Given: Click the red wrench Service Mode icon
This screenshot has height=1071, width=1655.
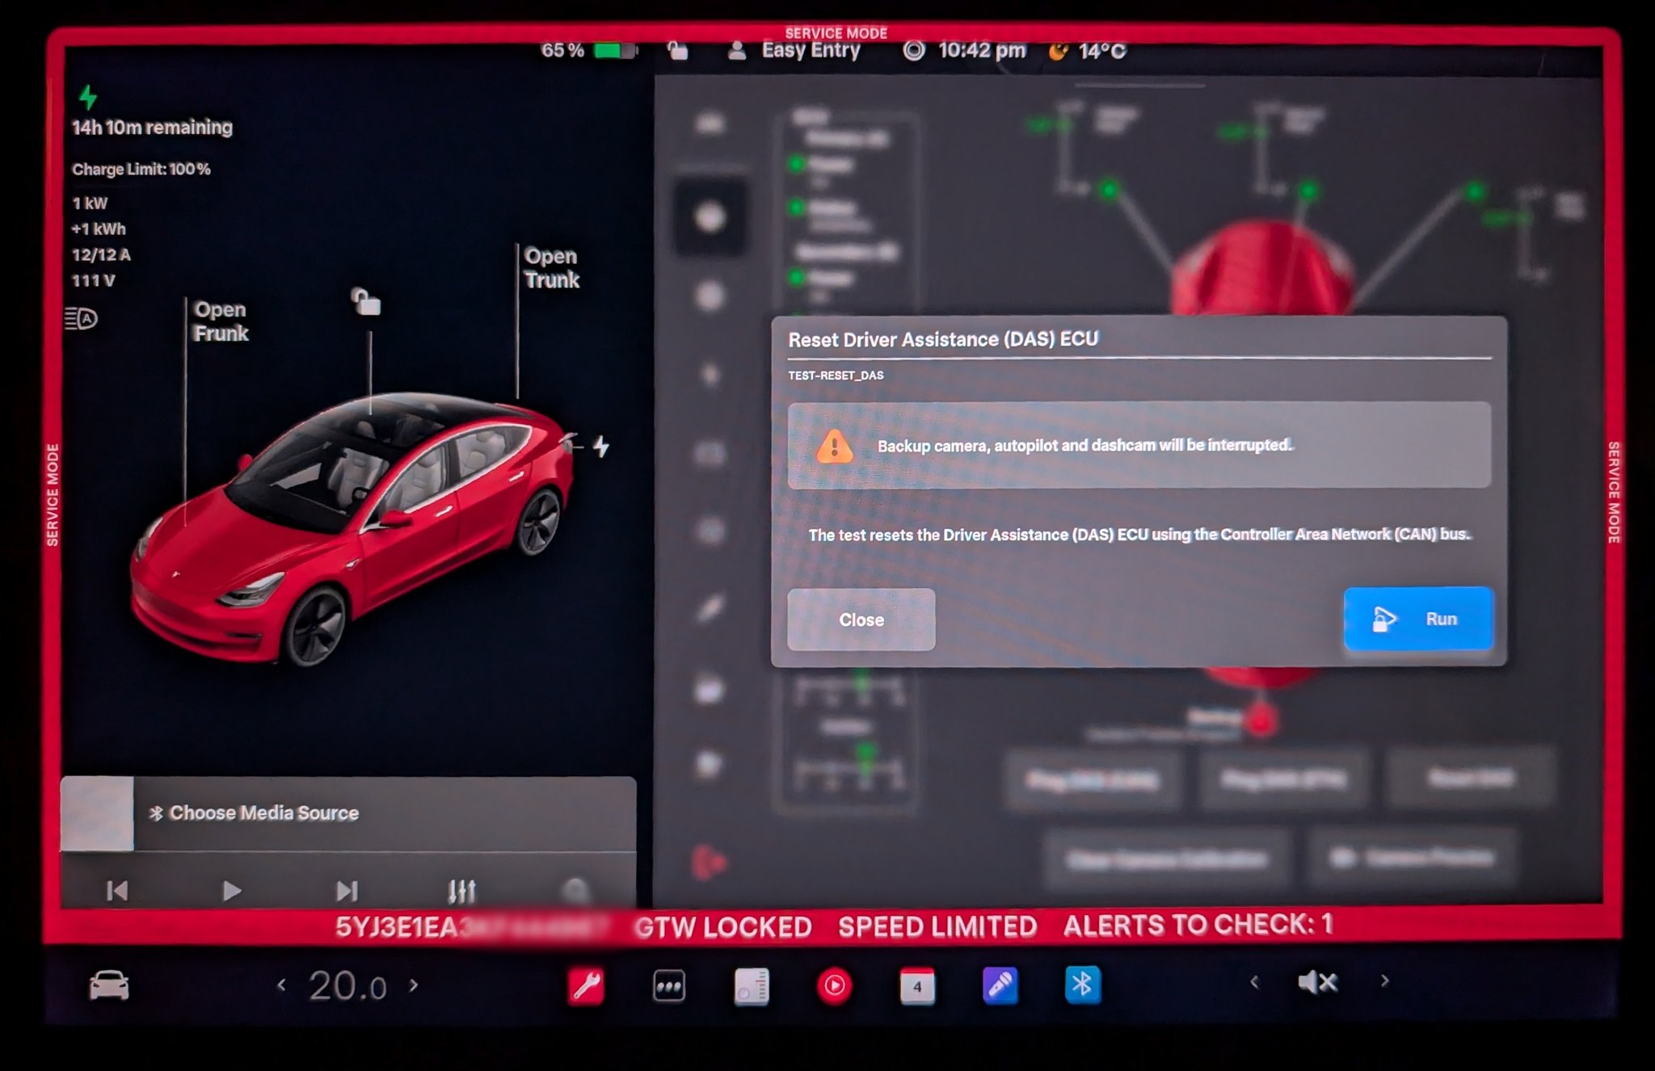Looking at the screenshot, I should (587, 985).
